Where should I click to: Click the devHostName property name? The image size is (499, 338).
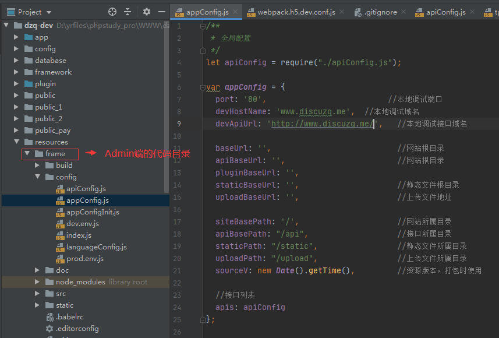(240, 111)
